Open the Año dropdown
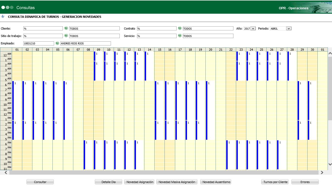The height and width of the screenshot is (191, 332). coord(253,28)
